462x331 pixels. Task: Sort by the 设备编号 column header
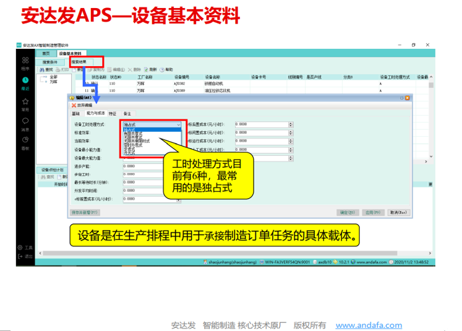(182, 77)
